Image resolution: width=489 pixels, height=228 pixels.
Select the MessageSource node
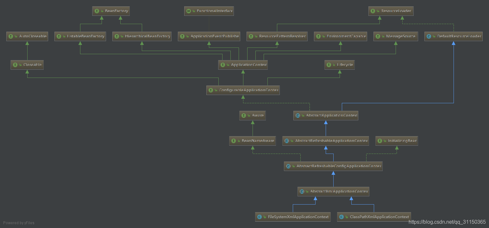pyautogui.click(x=396, y=36)
